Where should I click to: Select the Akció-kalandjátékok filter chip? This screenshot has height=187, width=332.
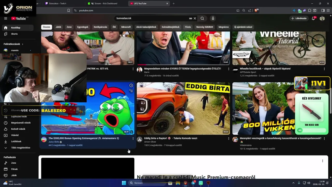(x=146, y=27)
